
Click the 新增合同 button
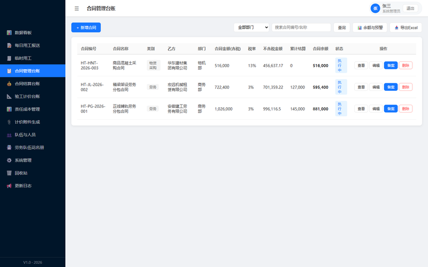click(x=86, y=28)
